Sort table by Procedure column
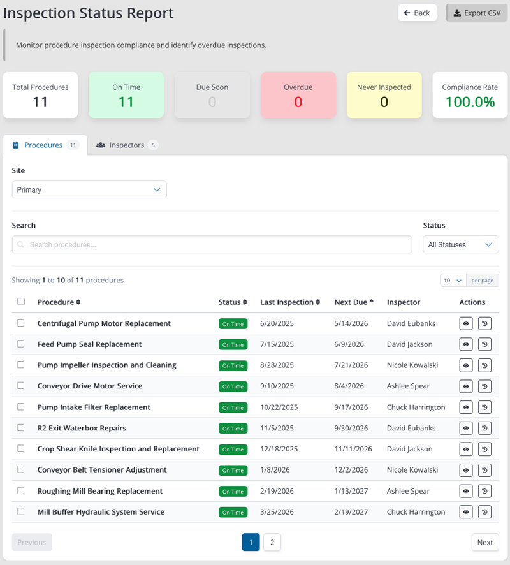 point(59,302)
